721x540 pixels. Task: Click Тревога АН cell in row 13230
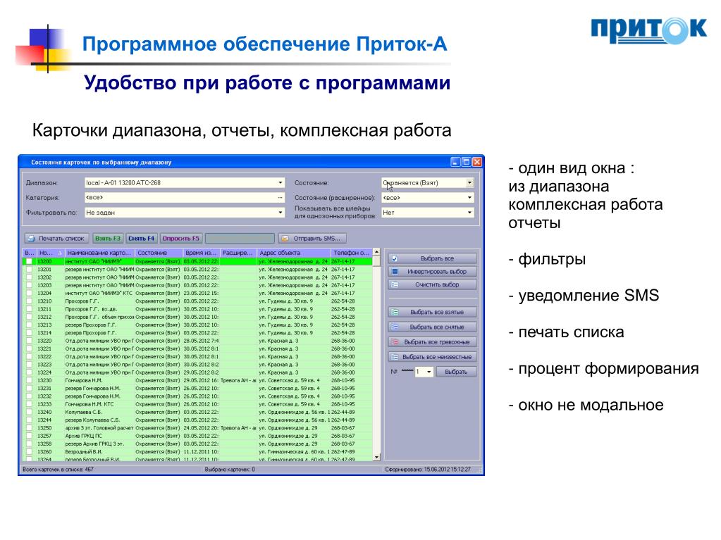point(238,380)
